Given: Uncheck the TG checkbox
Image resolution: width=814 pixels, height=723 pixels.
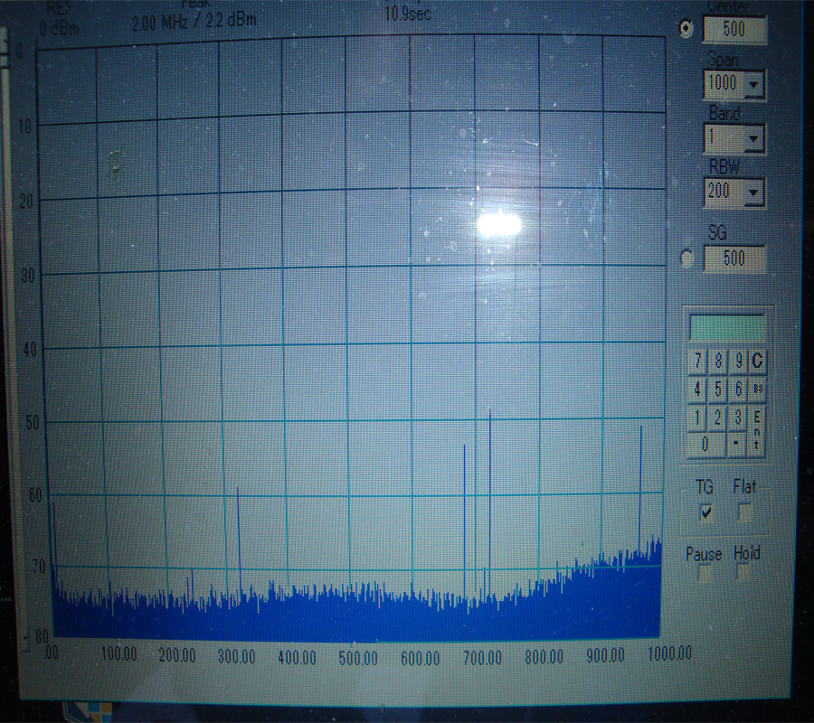Looking at the screenshot, I should pyautogui.click(x=705, y=513).
